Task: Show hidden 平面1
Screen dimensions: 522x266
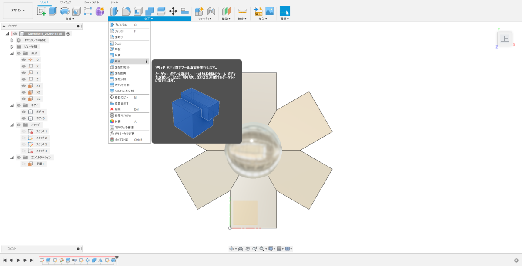Action: pyautogui.click(x=24, y=164)
